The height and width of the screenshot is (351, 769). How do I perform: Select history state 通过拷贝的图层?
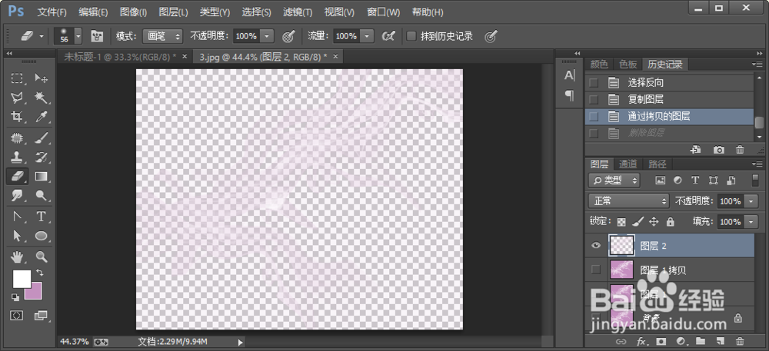[x=669, y=116]
